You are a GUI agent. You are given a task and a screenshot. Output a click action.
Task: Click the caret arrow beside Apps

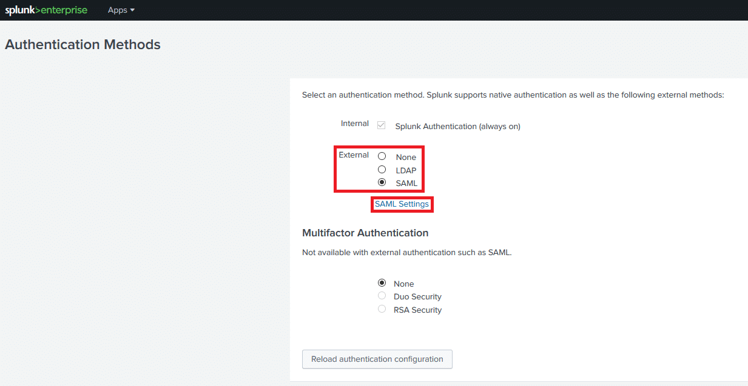(132, 10)
